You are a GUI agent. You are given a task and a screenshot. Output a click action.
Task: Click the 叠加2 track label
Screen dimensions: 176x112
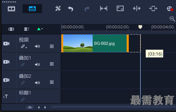point(25,76)
